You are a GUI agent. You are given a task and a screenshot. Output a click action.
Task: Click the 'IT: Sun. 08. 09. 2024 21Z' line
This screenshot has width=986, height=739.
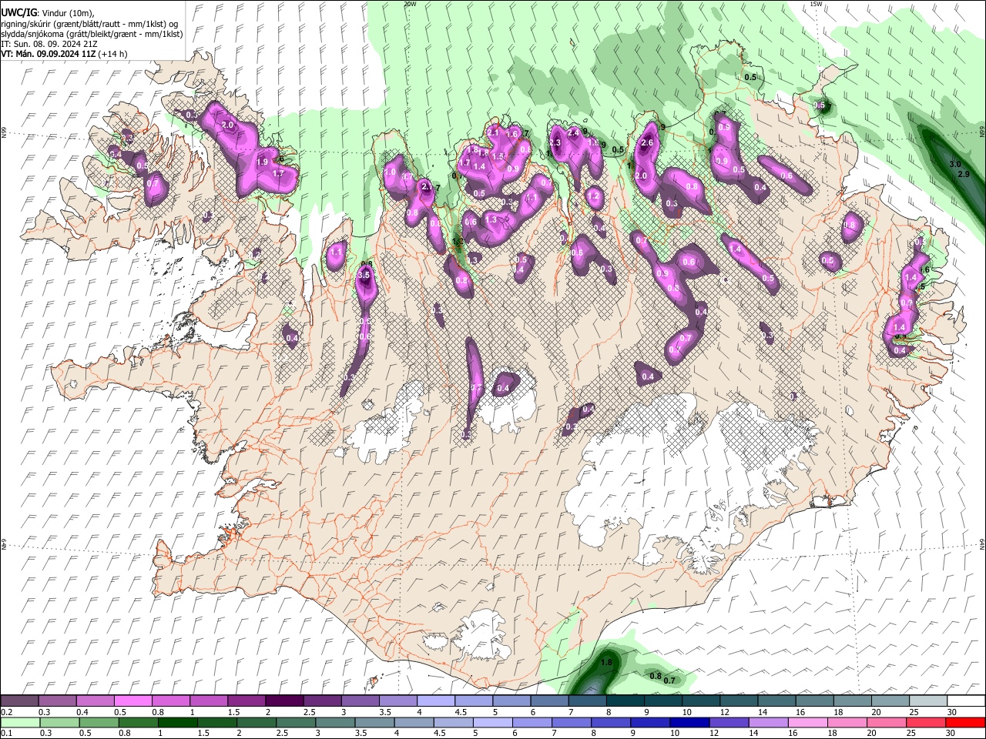point(49,44)
